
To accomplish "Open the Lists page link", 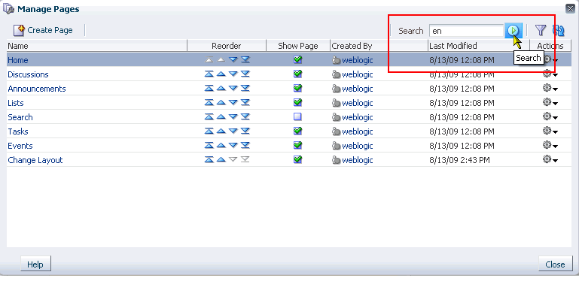I will click(x=16, y=103).
